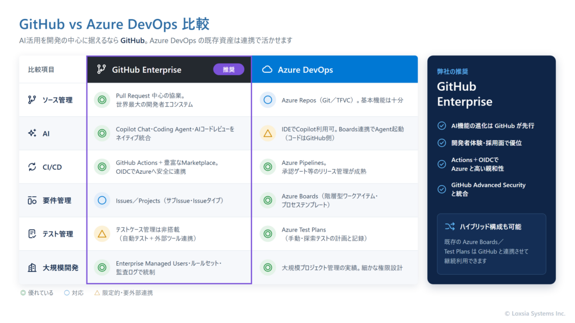Click checkmark beside 開発者体験・採用面で優位

(442, 143)
